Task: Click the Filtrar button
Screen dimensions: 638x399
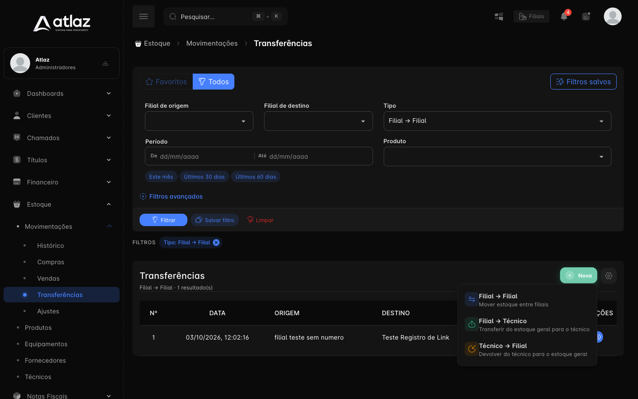Action: pyautogui.click(x=163, y=220)
